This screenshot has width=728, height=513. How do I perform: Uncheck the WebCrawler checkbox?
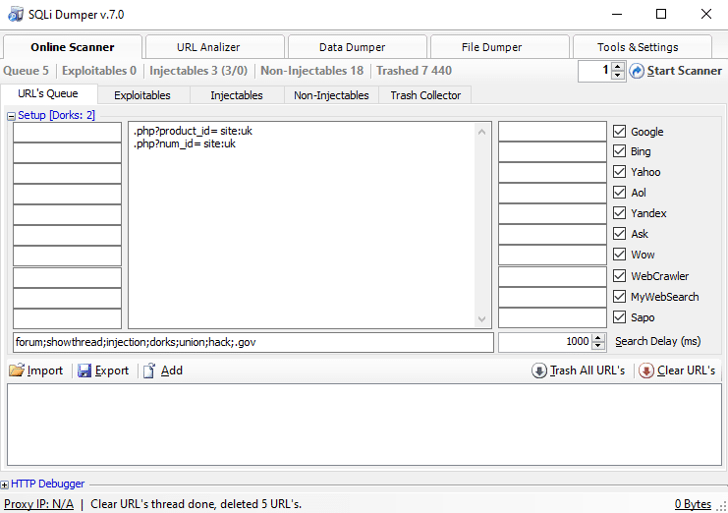pyautogui.click(x=619, y=276)
